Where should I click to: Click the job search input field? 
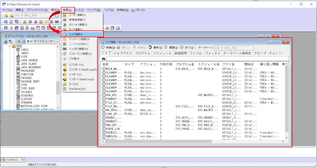pyautogui.click(x=197, y=59)
